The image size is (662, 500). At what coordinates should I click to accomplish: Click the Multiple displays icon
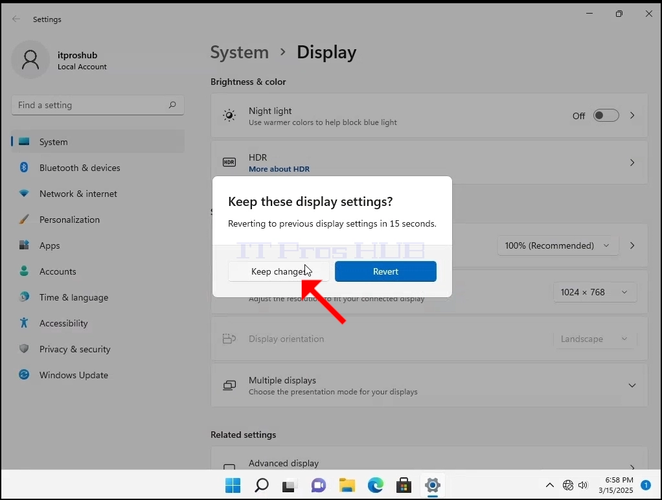[x=229, y=385]
